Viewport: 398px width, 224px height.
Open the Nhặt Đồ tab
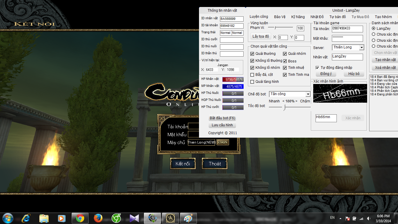(x=317, y=17)
